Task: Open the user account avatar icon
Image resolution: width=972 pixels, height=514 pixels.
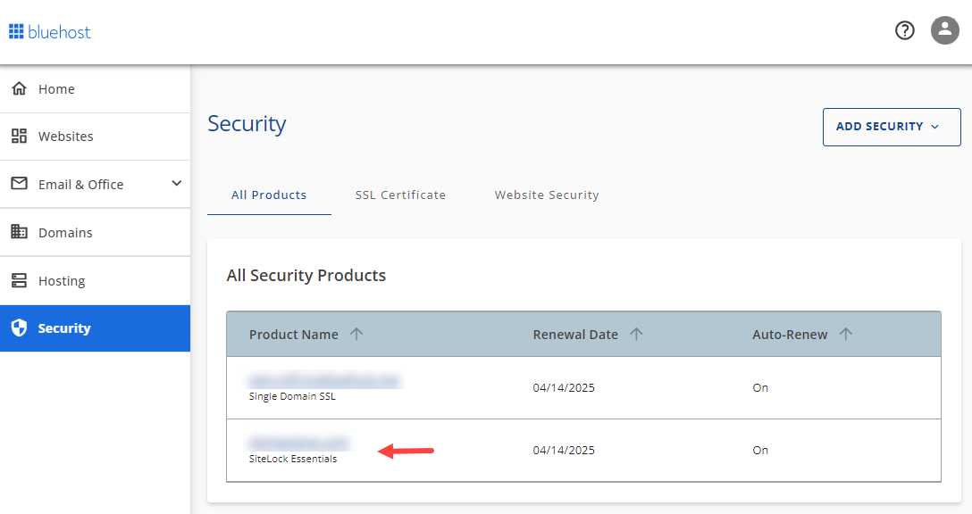Action: pos(944,29)
